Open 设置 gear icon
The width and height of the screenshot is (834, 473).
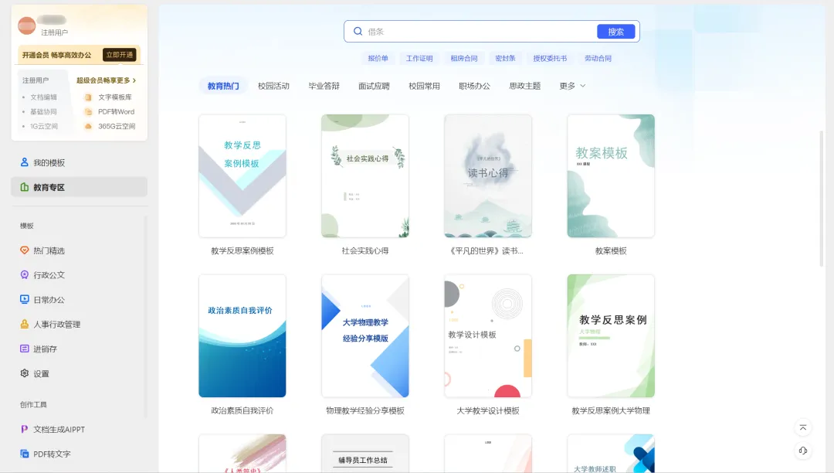tap(25, 373)
